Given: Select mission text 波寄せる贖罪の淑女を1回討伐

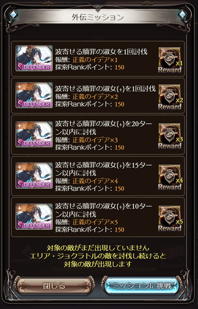Looking at the screenshot, I should (101, 52).
